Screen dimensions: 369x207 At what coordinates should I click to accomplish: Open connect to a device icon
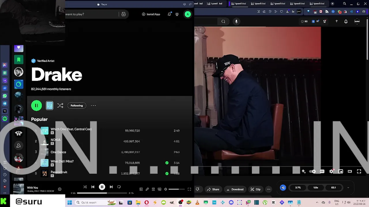coord(159,189)
